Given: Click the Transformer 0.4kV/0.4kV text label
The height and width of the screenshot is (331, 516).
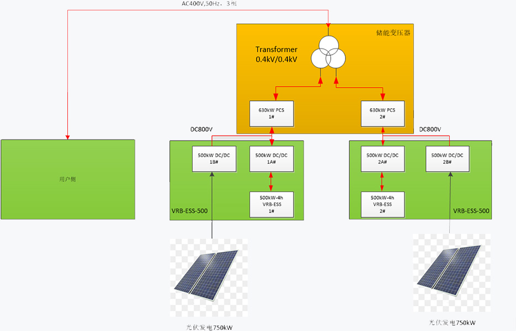Looking at the screenshot, I should coord(276,54).
